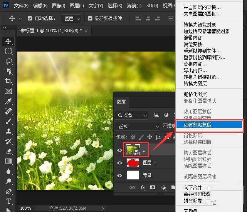This screenshot has width=247, height=212.
Task: Select the Brush tool
Action: point(8,121)
